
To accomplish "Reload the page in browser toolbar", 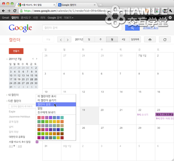I will pyautogui.click(x=15, y=11).
